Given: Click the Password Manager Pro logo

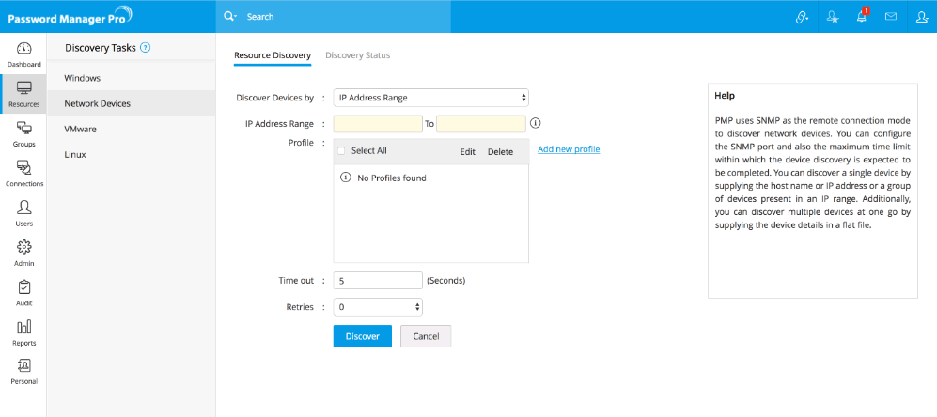Looking at the screenshot, I should [70, 17].
